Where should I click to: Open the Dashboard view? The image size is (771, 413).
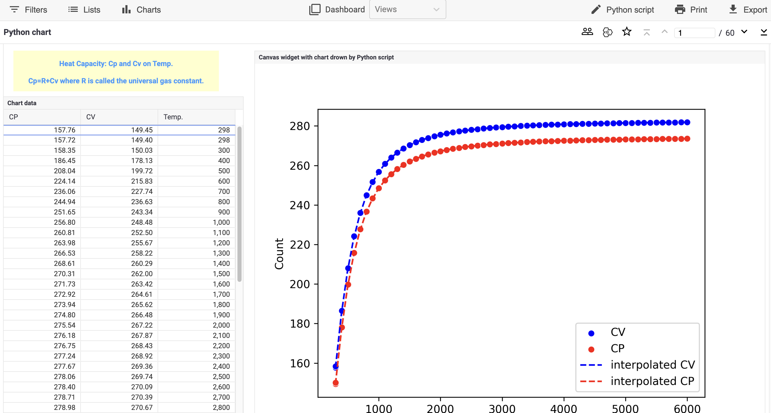[336, 10]
